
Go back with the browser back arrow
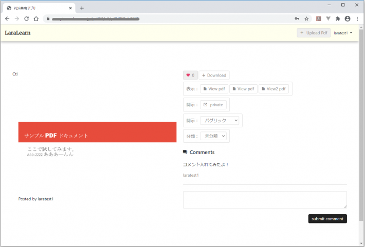[7, 18]
